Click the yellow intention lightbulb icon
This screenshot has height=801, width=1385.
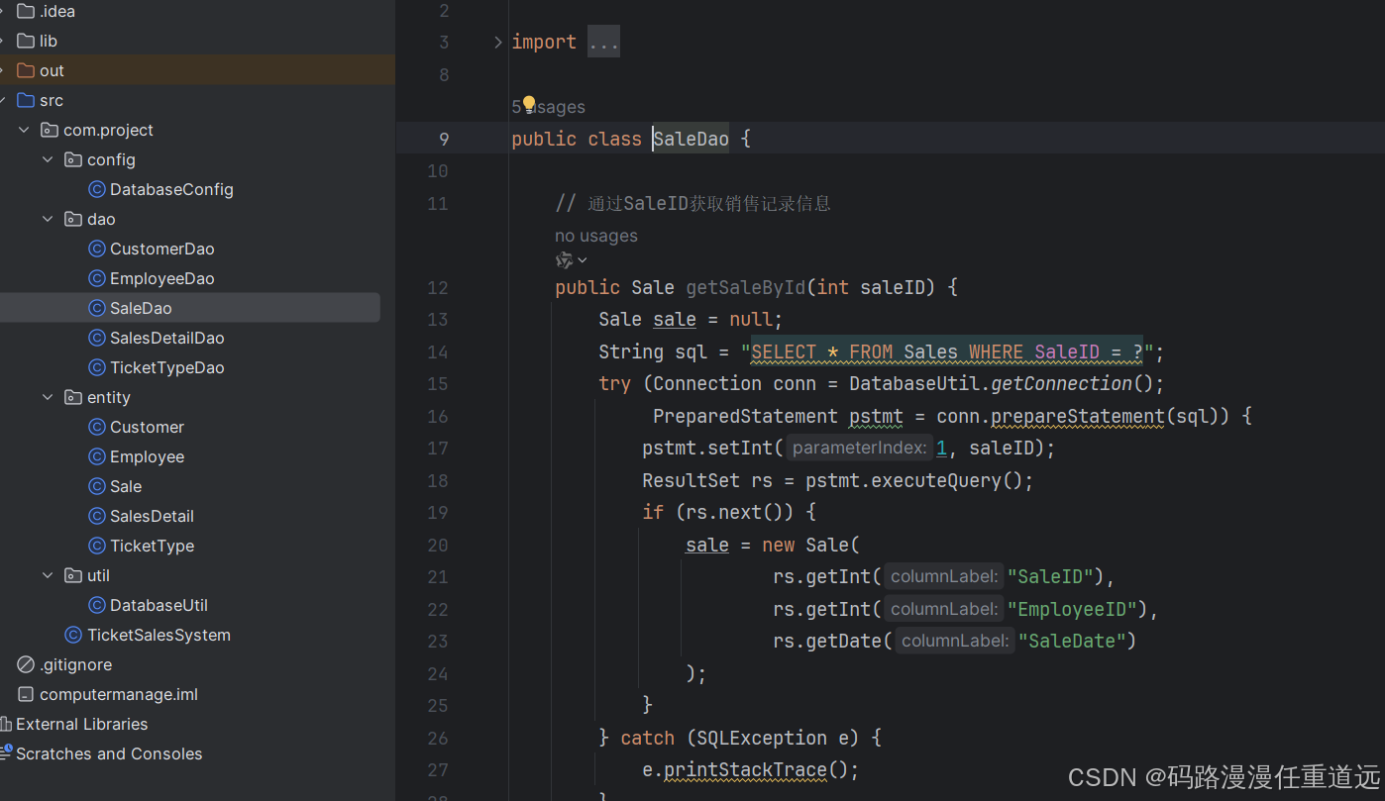click(529, 104)
